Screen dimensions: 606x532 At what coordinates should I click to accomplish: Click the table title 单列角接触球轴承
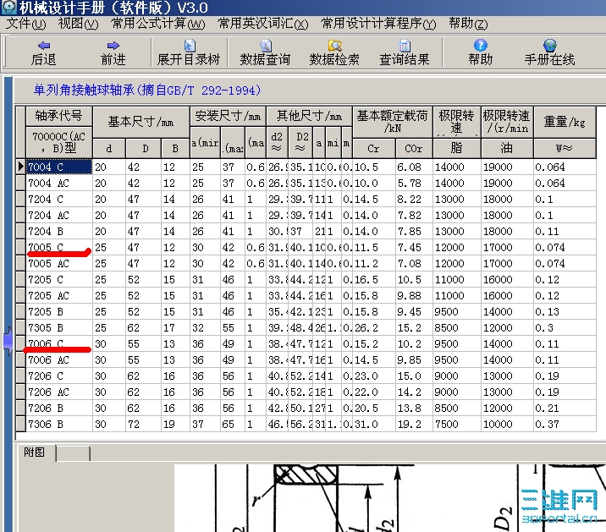(147, 90)
